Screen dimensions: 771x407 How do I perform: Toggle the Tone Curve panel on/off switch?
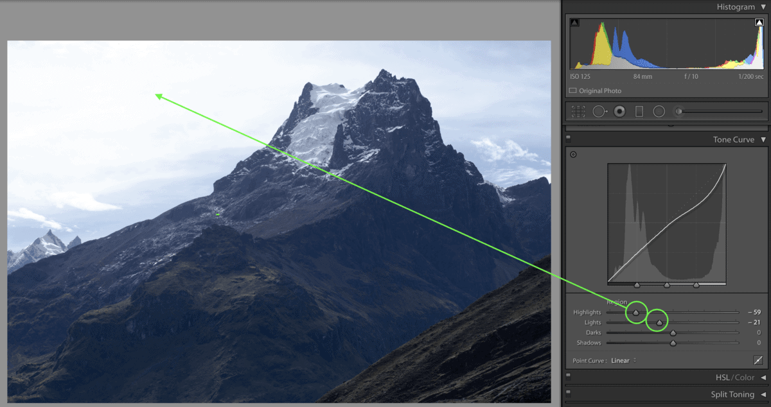click(x=569, y=138)
